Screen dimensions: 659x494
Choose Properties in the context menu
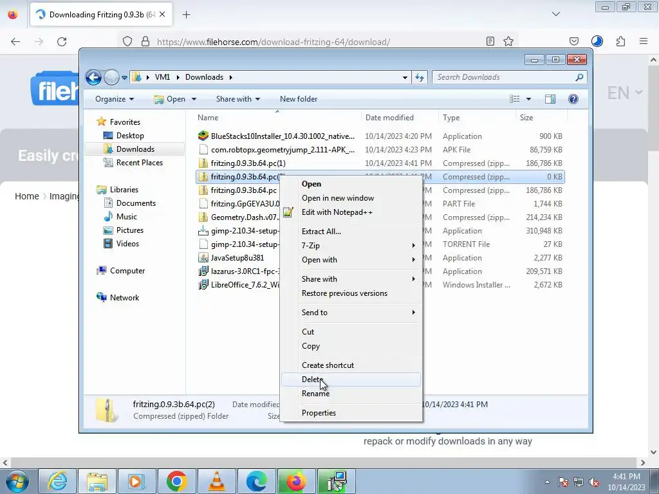351,413
